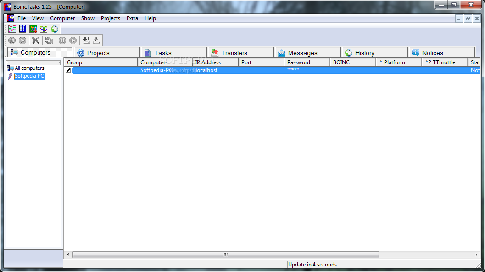The height and width of the screenshot is (272, 485).
Task: Click the second suspend pause toolbar button
Action: coord(62,40)
